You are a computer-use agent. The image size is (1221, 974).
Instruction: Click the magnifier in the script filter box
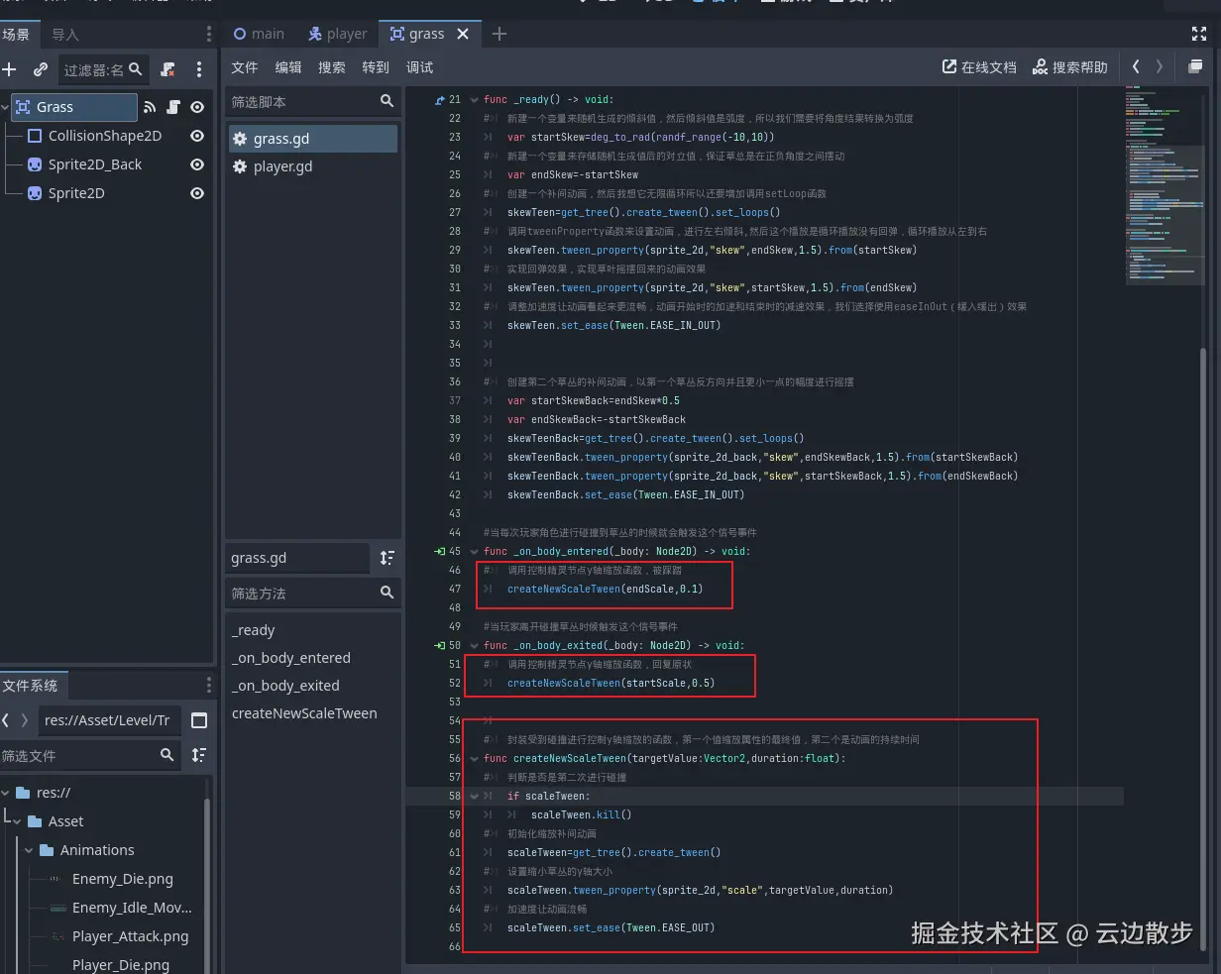pos(387,101)
